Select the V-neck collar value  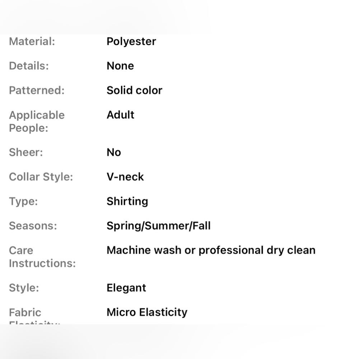click(125, 177)
